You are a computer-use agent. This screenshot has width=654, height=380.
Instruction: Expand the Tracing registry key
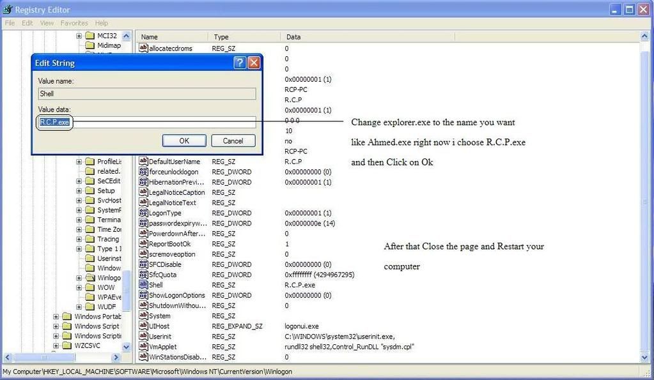click(79, 239)
